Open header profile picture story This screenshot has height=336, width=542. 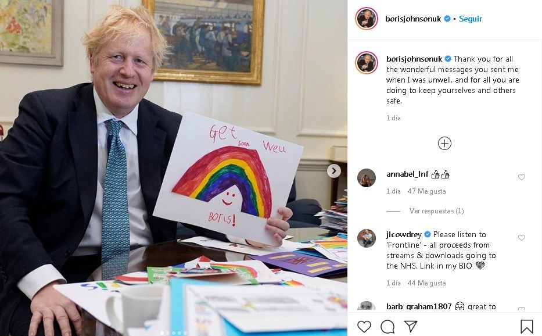pyautogui.click(x=367, y=19)
